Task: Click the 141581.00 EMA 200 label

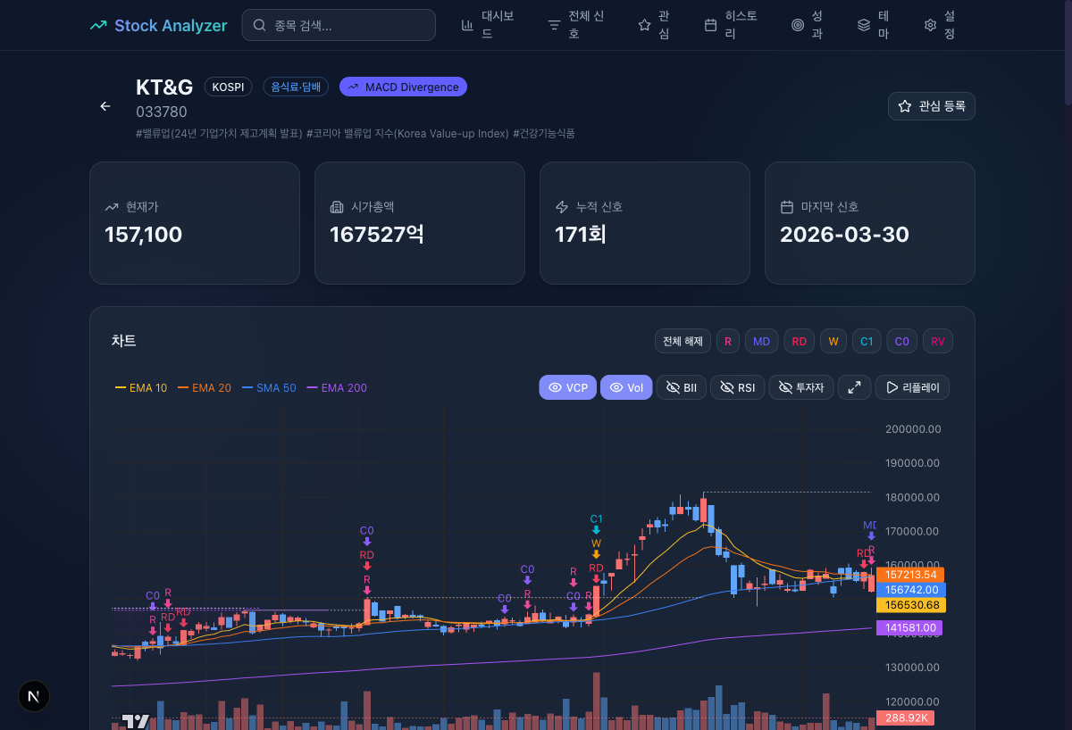Action: (x=909, y=628)
